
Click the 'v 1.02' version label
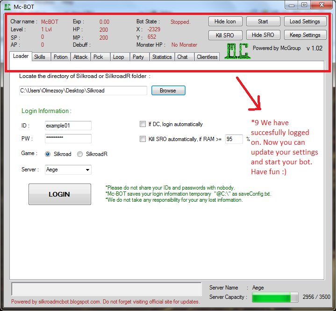click(315, 48)
